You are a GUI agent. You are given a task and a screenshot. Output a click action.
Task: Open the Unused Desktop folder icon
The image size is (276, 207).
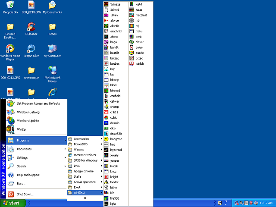pyautogui.click(x=10, y=31)
